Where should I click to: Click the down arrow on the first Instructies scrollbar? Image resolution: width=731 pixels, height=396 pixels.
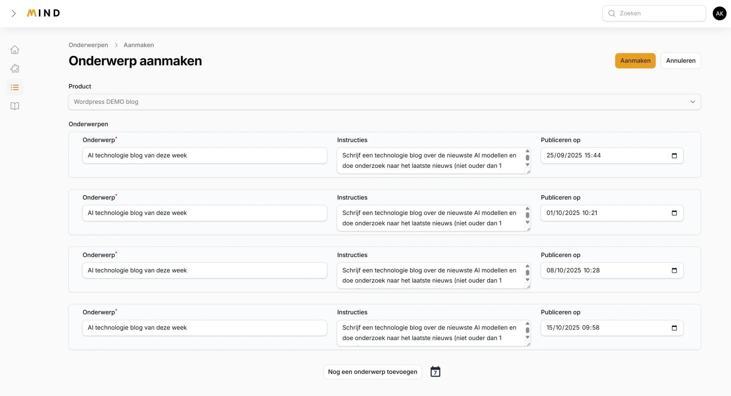527,165
